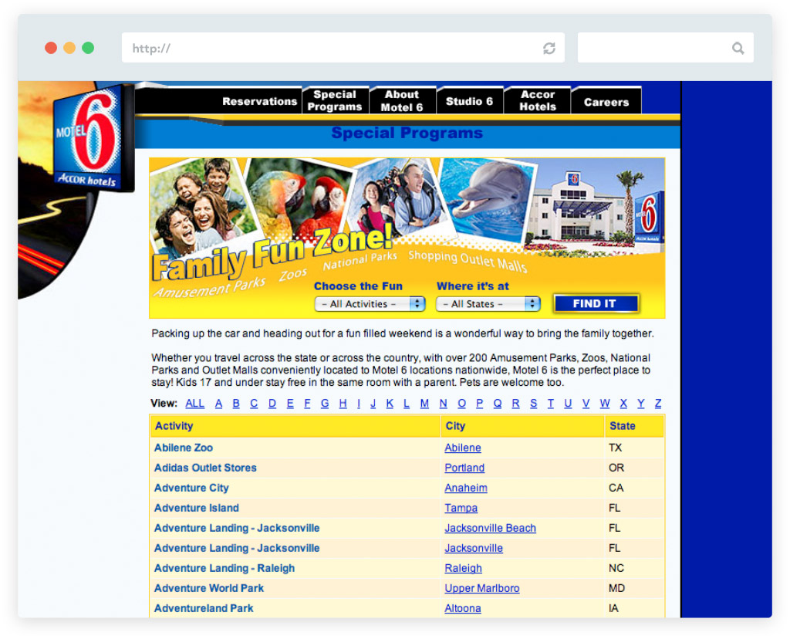Image resolution: width=790 pixels, height=639 pixels.
Task: Focus the browser search field
Action: click(x=665, y=48)
